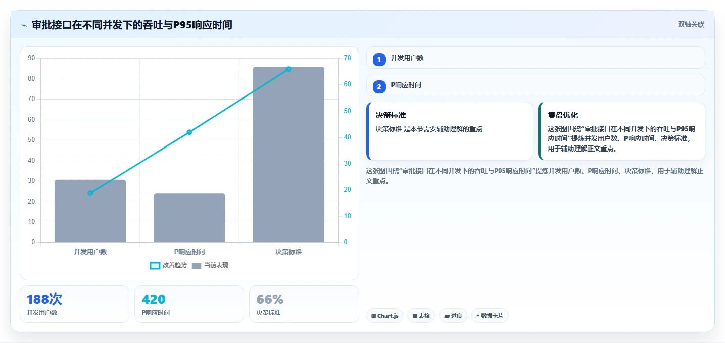Image resolution: width=725 pixels, height=343 pixels.
Task: Click the chart title 审批接口在不同并发下的吞吐与P95响应时间
Action: [x=132, y=25]
